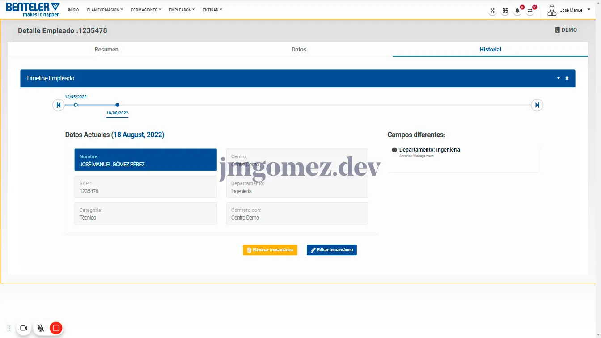The height and width of the screenshot is (338, 601).
Task: Click the José Manuel user avatar icon
Action: (x=552, y=10)
